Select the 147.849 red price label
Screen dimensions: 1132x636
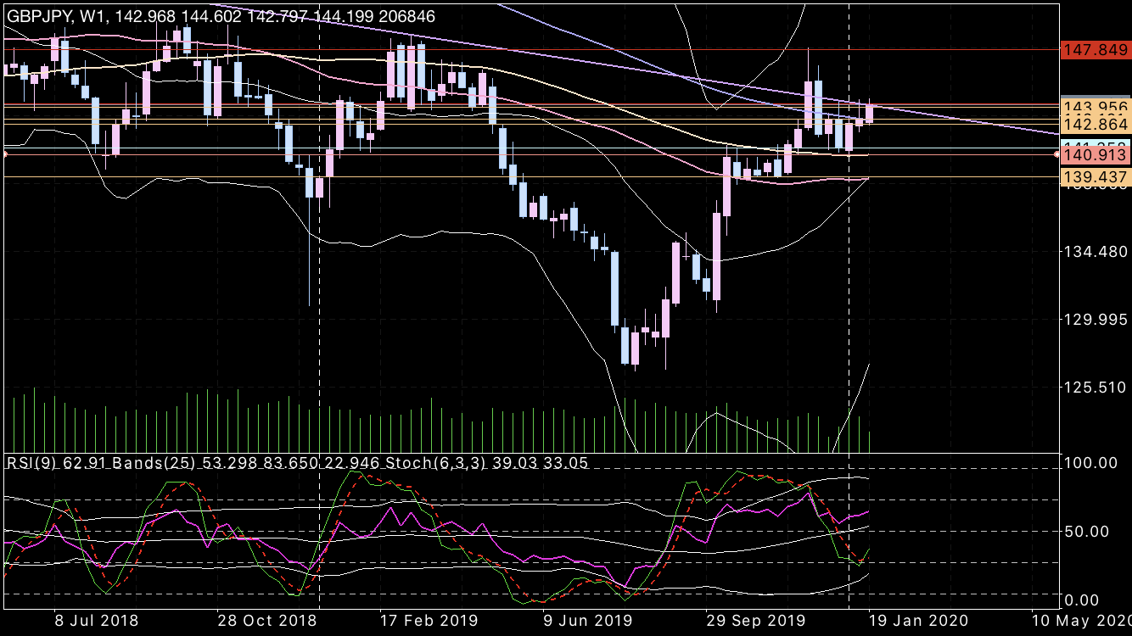click(1096, 50)
